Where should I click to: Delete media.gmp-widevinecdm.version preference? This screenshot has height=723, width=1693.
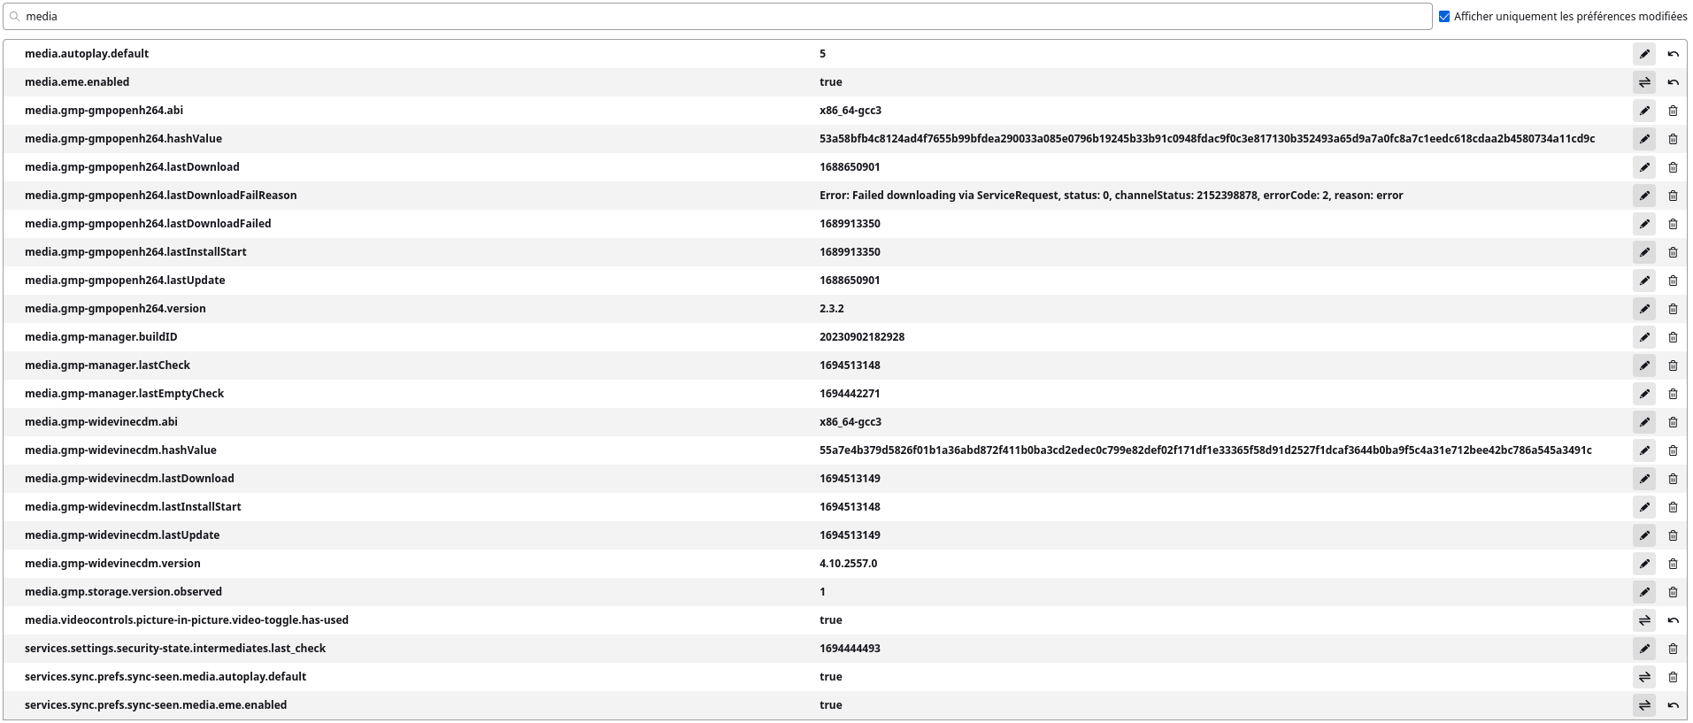coord(1673,564)
